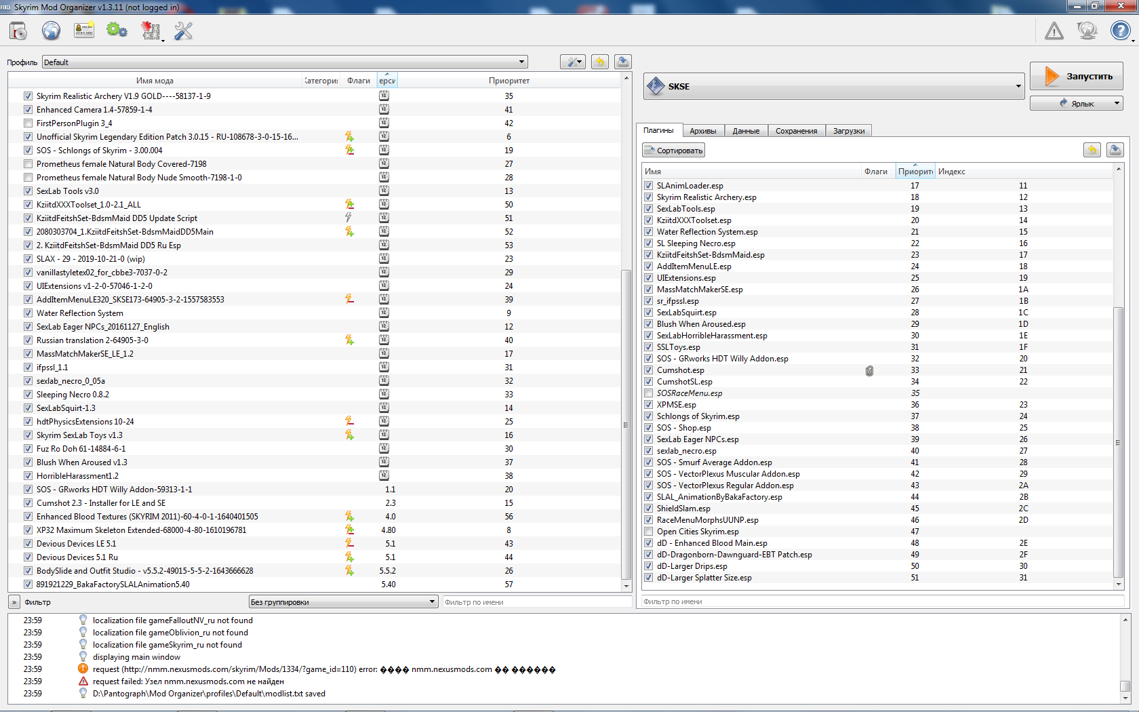Switch to the Архивы tab
The height and width of the screenshot is (712, 1139).
(x=703, y=131)
